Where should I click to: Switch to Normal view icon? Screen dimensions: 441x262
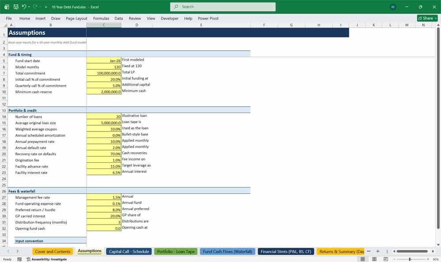point(363,259)
